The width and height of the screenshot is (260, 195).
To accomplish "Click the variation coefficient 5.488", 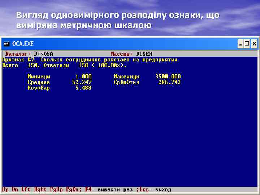I will pos(83,88).
